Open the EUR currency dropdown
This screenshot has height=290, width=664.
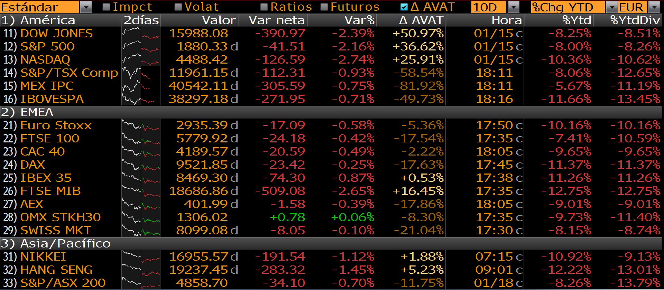click(654, 7)
